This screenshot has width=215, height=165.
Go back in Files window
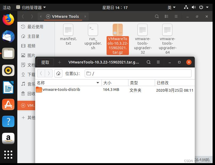pyautogui.click(x=23, y=16)
